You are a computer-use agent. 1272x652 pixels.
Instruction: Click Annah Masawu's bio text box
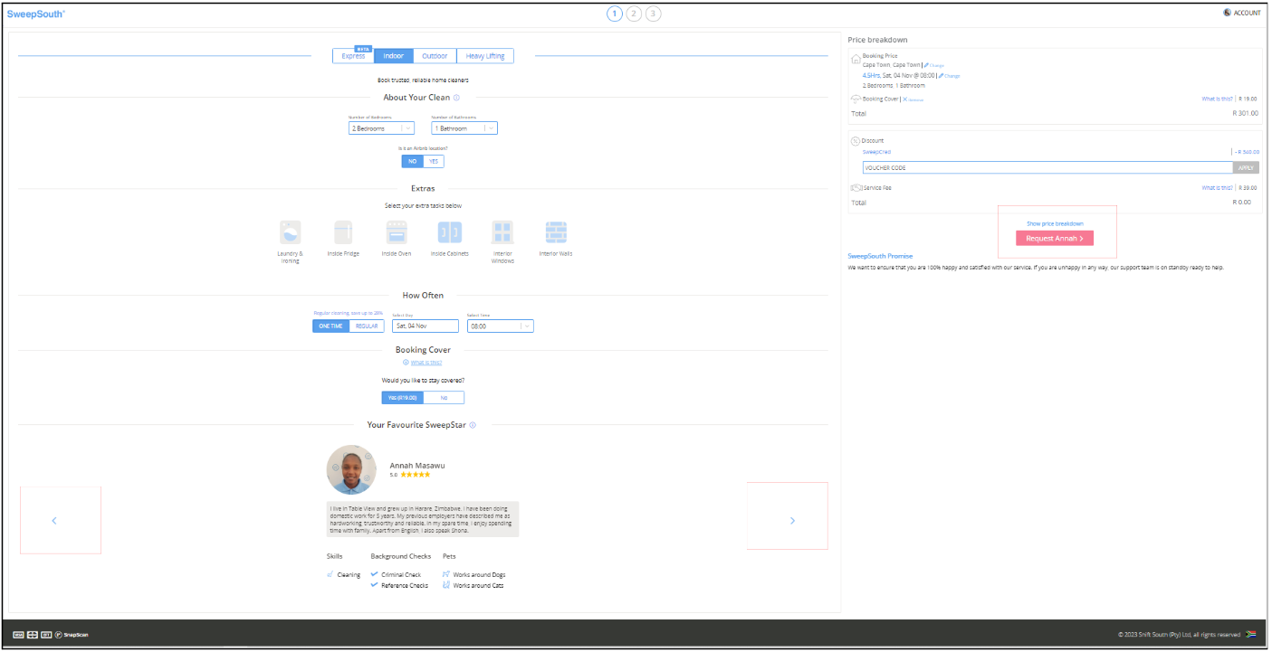(x=423, y=519)
